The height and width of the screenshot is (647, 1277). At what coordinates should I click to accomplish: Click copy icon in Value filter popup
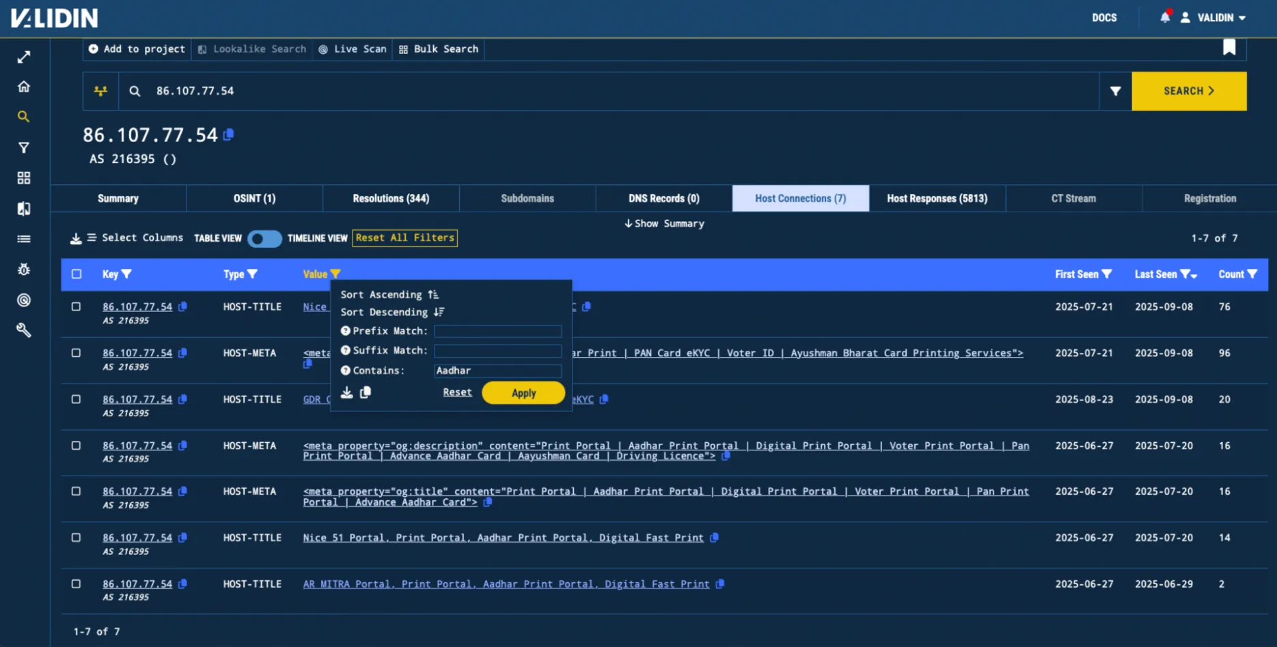tap(366, 392)
